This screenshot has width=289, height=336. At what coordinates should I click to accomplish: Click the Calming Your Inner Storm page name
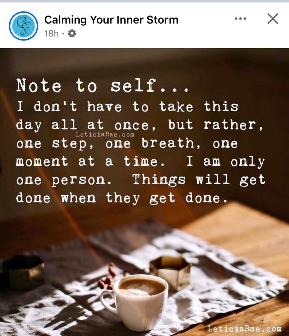111,20
